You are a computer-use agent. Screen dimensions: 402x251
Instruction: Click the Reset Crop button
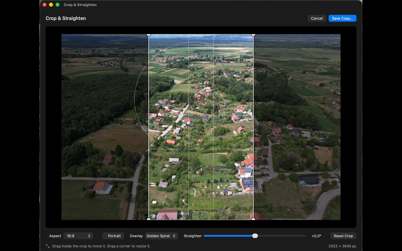[x=343, y=236]
